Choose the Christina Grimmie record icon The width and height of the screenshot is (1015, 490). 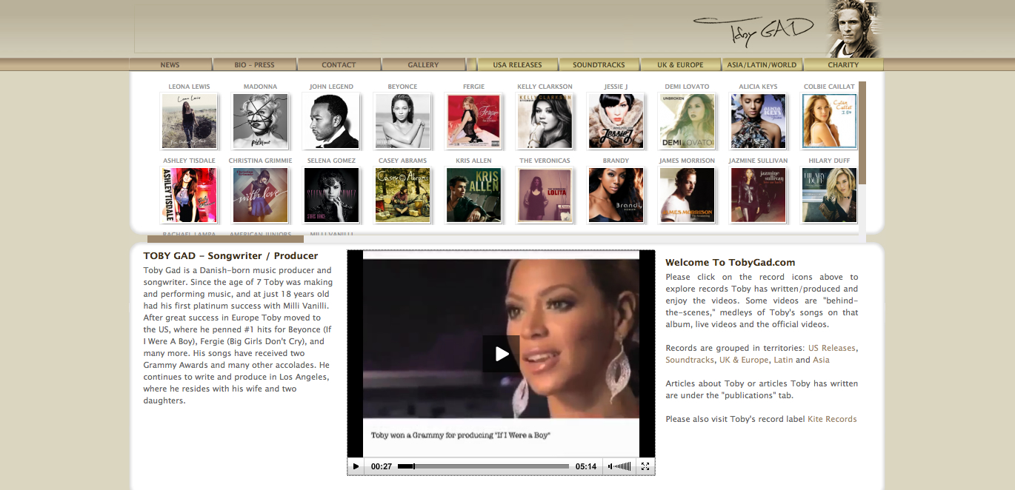click(x=261, y=195)
